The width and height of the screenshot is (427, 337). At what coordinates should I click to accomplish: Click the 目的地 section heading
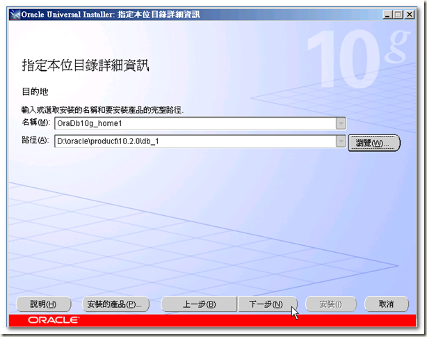[x=35, y=92]
